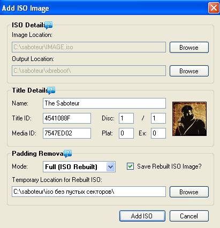Close the Add ISO Image dialog
The height and width of the screenshot is (228, 220).
(214, 8)
